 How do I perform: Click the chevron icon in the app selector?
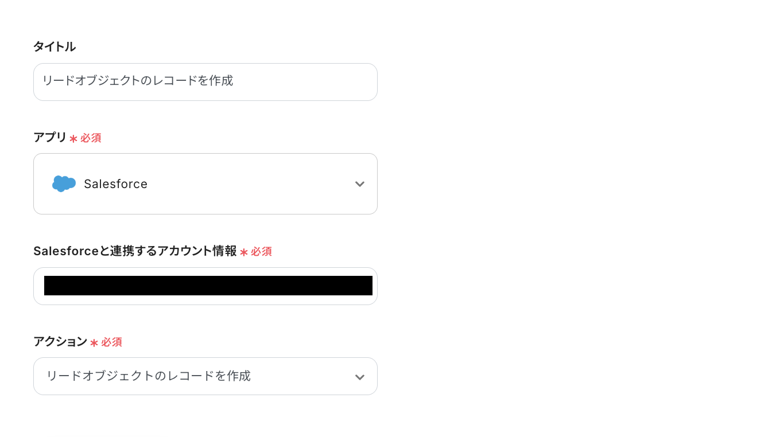click(360, 184)
